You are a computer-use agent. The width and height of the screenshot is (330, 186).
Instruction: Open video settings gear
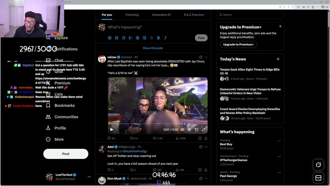tap(189, 130)
